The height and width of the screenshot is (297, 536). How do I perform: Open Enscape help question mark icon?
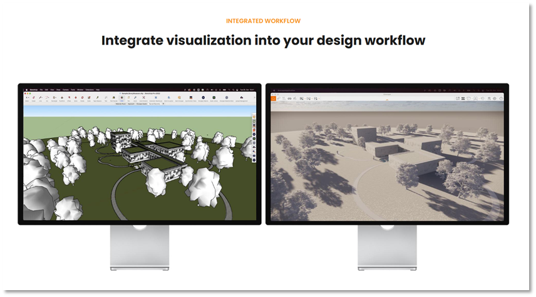tap(502, 98)
